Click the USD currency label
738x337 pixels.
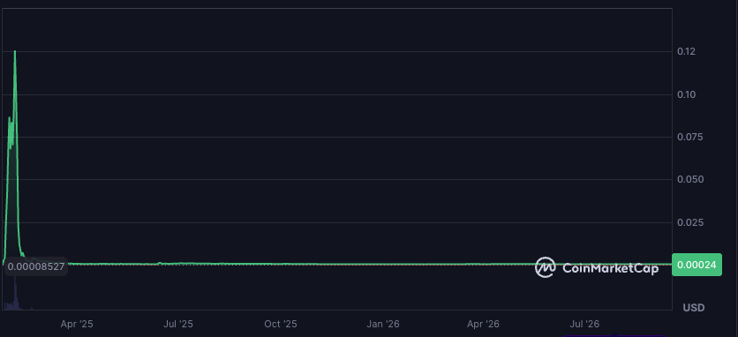pos(694,308)
